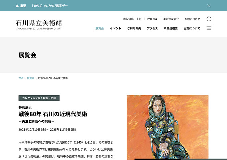Click the portrait painting of seated woman

coord(168,127)
